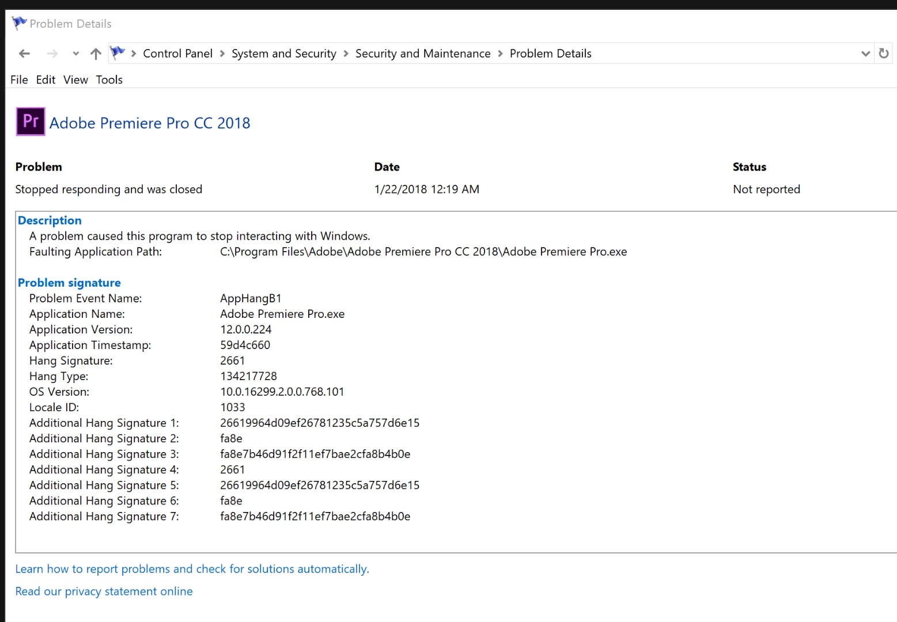Viewport: 897px width, 622px height.
Task: Select the text Stopped responding and was closed
Action: pos(109,189)
